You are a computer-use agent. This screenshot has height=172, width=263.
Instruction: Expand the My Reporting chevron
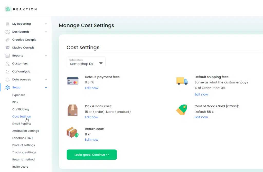(x=46, y=24)
